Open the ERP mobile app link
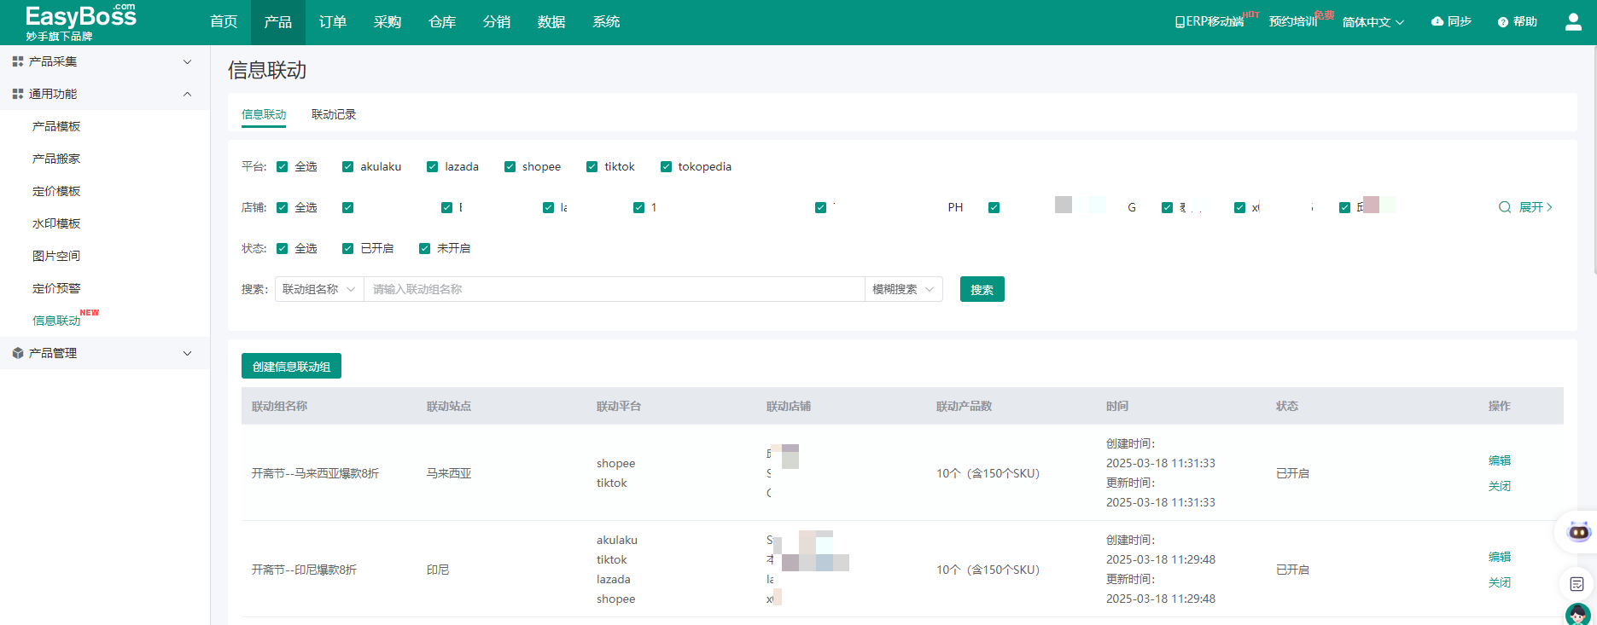 click(1209, 22)
